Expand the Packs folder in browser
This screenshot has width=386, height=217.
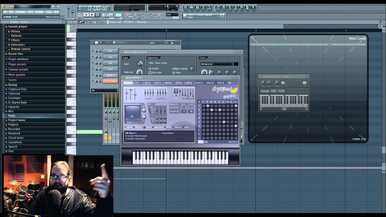pos(12,116)
